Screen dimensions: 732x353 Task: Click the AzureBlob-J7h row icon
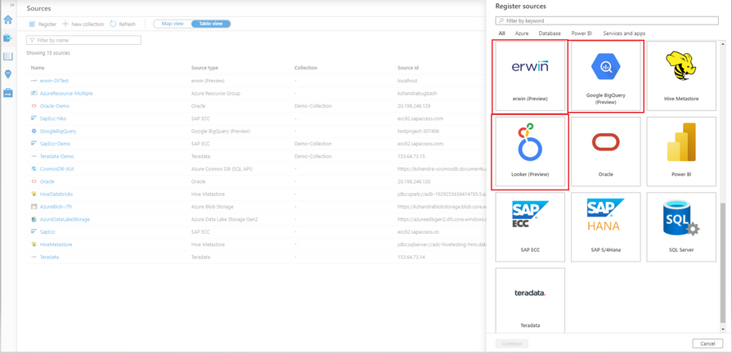coord(34,207)
